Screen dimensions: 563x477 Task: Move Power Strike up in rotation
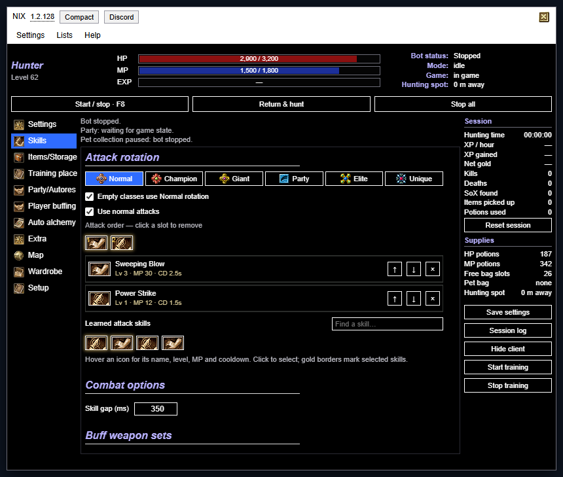pos(395,298)
